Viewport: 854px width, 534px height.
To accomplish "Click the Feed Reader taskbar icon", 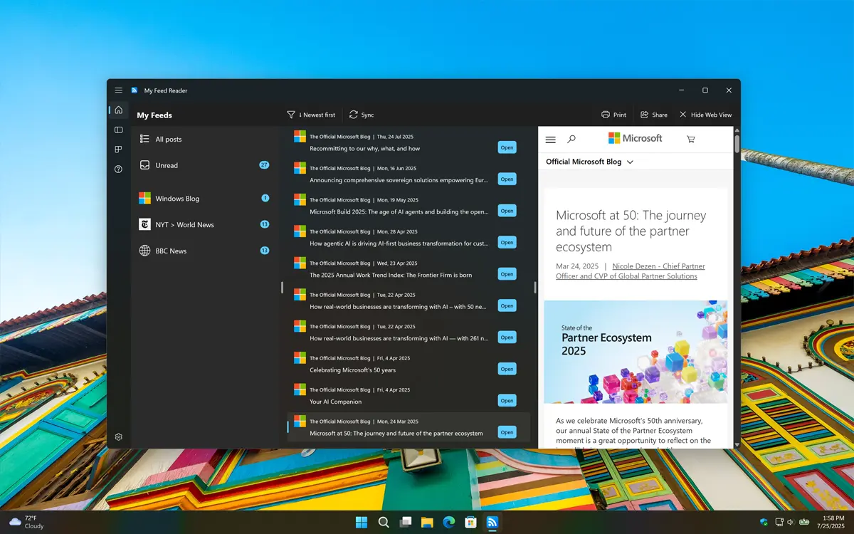I will 492,523.
